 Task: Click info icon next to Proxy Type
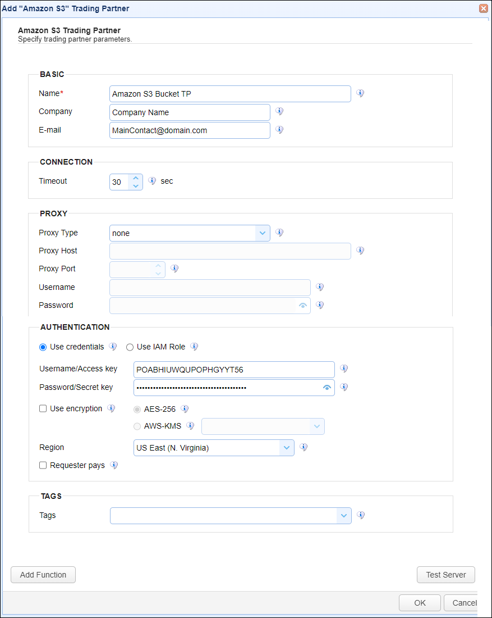(x=279, y=233)
